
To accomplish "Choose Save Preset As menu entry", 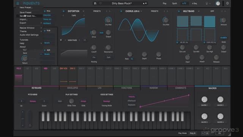I will 28,16.
